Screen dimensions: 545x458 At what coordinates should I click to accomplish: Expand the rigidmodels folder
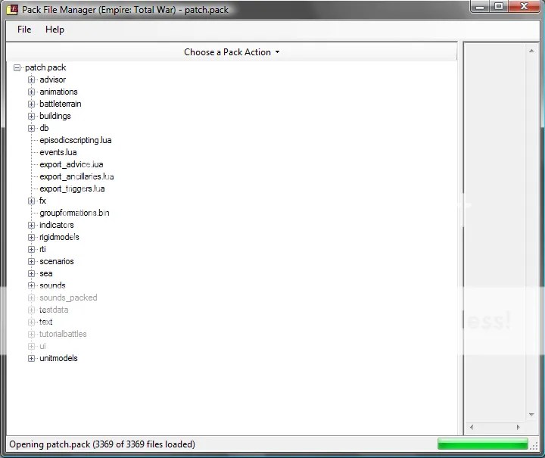click(31, 238)
